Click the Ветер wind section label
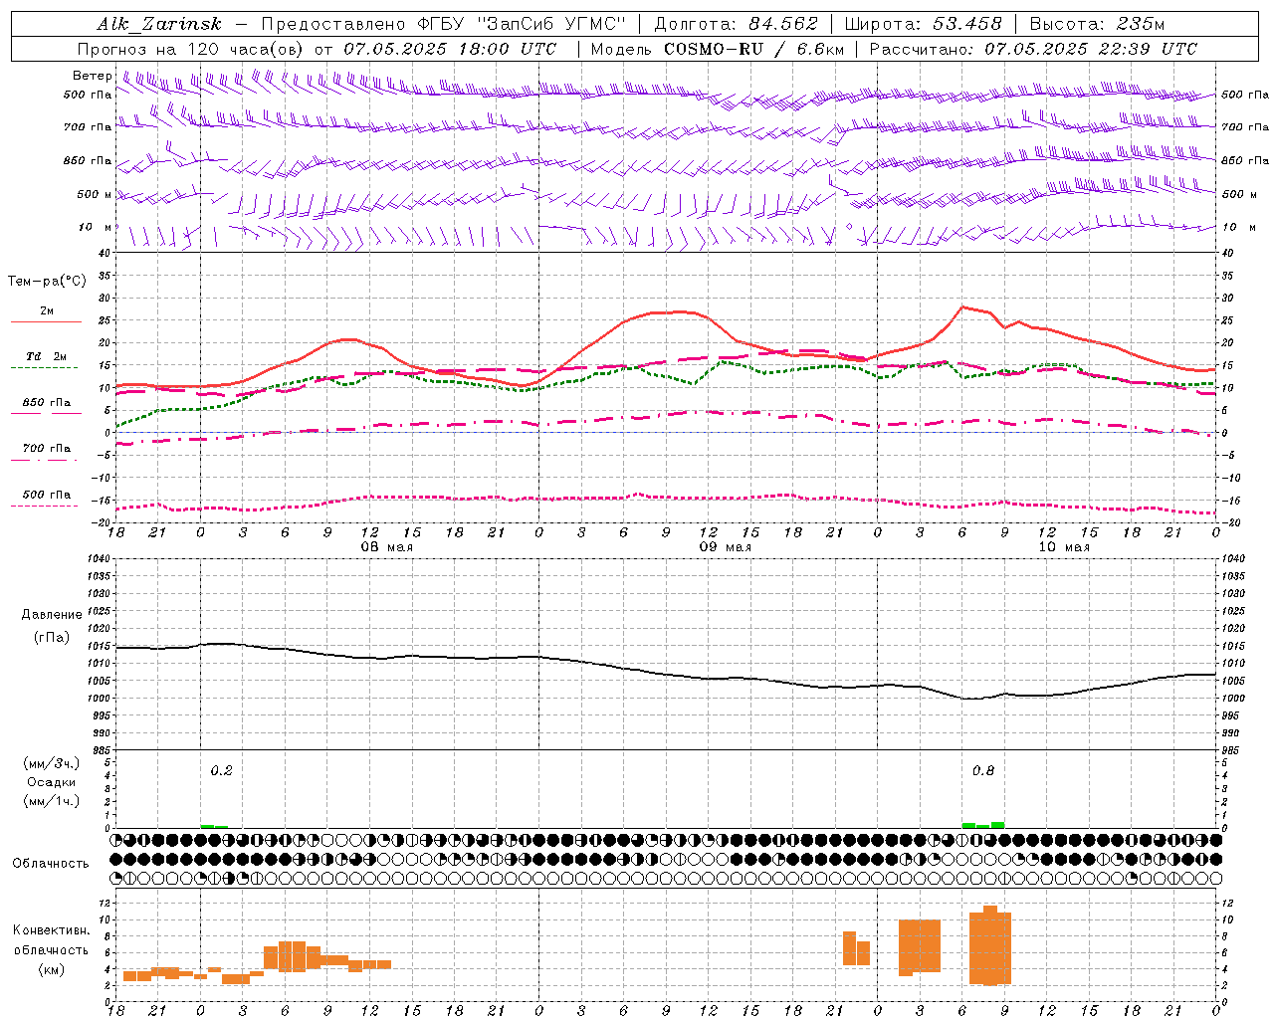This screenshot has width=1274, height=1019. [92, 76]
